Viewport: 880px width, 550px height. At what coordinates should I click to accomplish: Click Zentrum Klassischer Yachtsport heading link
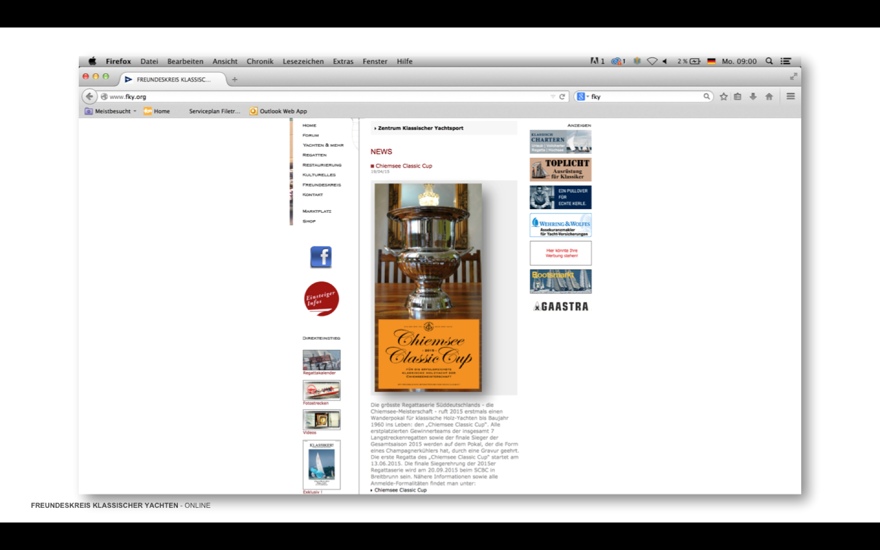pos(420,128)
